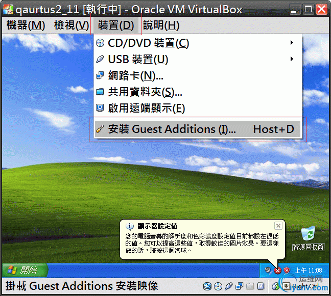Viewport: 331px width, 296px height.
Task: Click the network status bar icon
Action: coord(240,286)
